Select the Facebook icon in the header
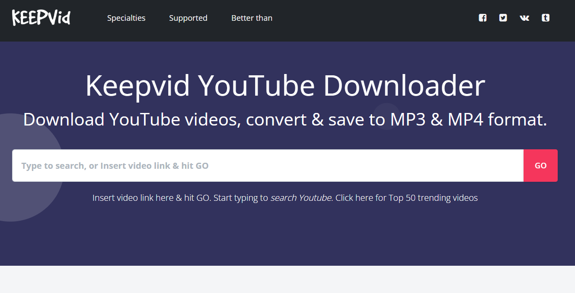 click(x=482, y=18)
